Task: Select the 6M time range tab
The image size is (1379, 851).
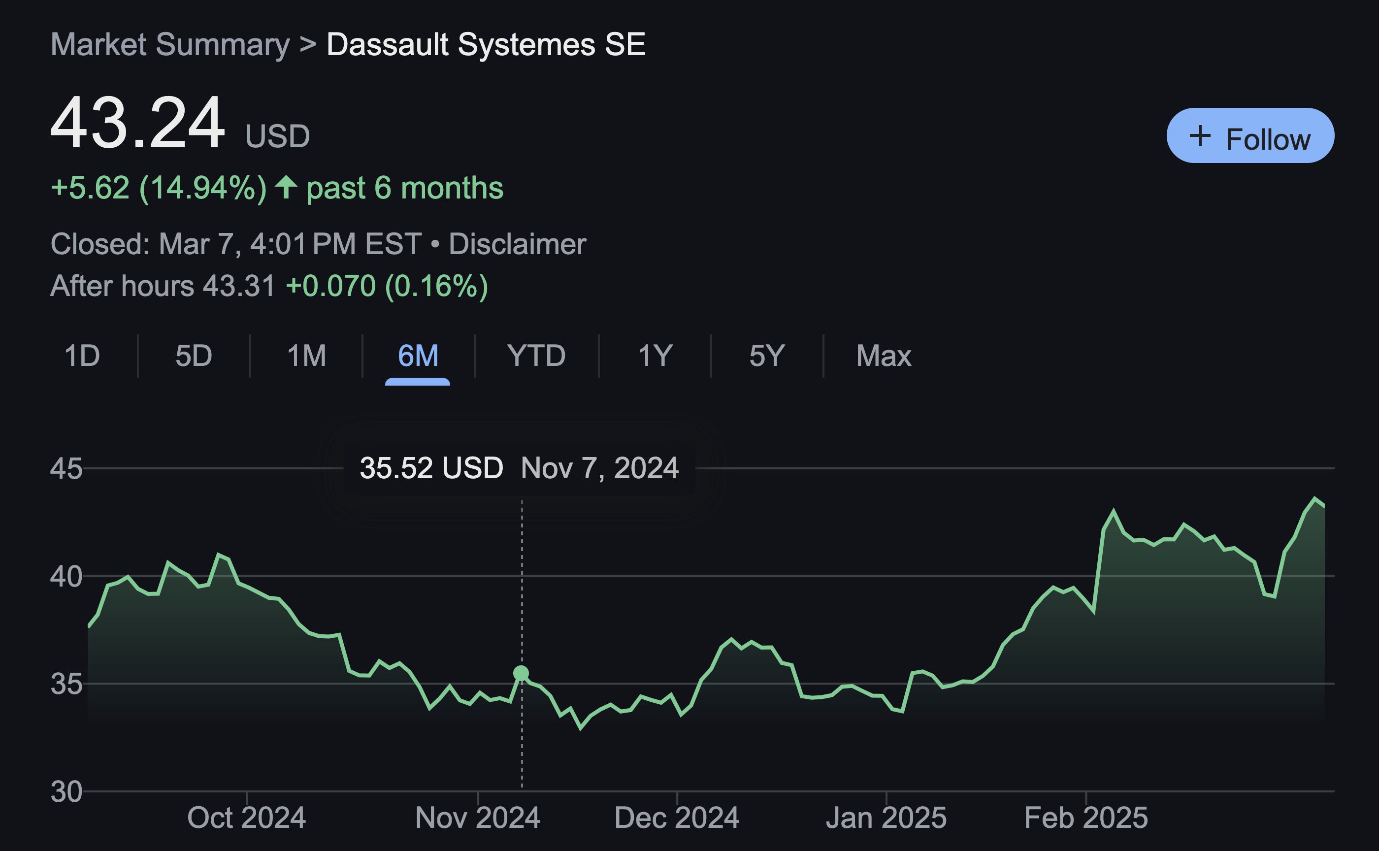Action: [x=418, y=356]
